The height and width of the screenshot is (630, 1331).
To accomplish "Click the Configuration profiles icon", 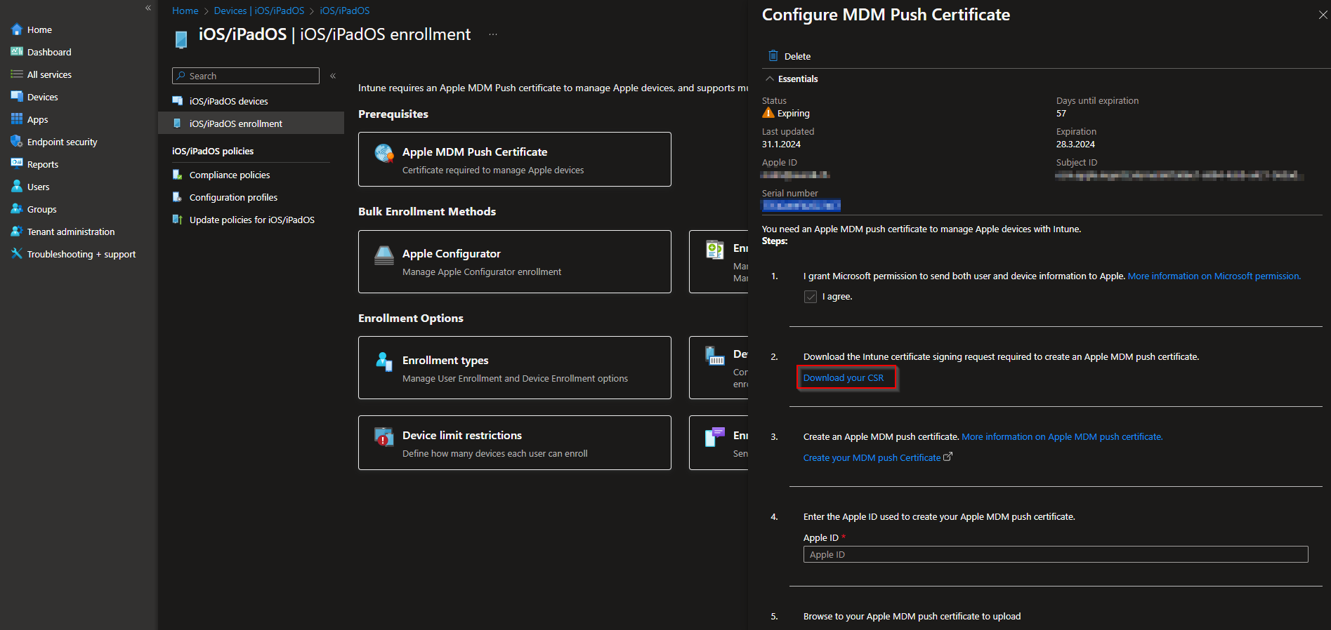I will [x=178, y=197].
